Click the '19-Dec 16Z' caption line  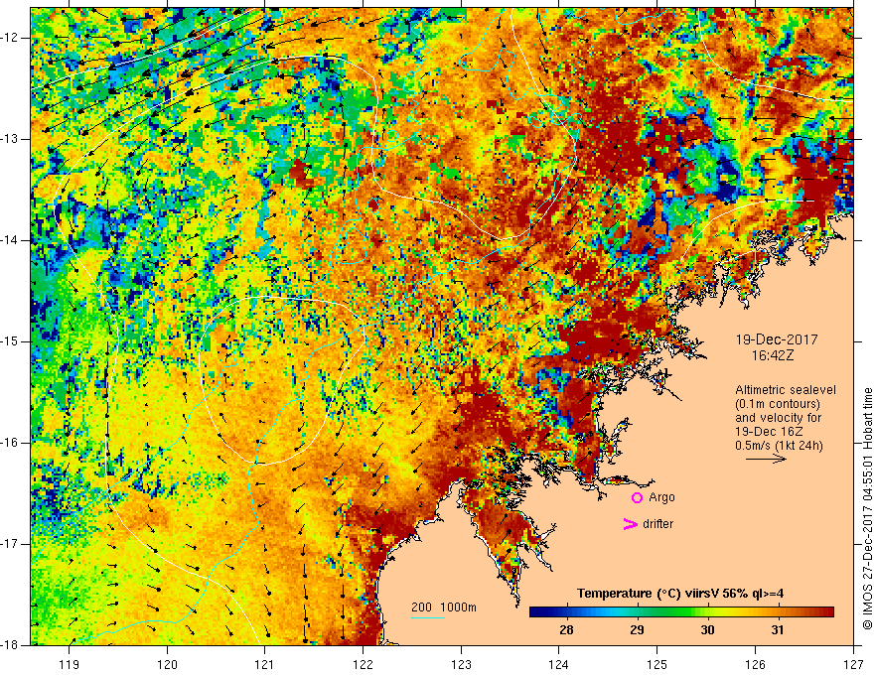coord(767,432)
